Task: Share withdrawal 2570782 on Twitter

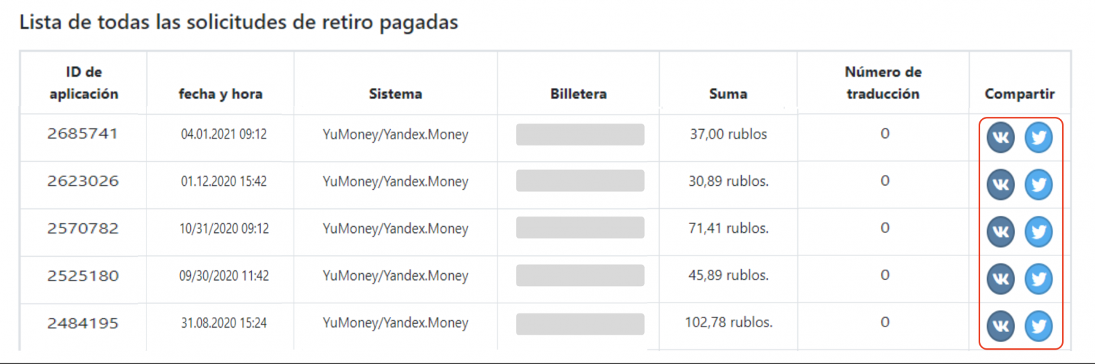Action: (x=1038, y=232)
